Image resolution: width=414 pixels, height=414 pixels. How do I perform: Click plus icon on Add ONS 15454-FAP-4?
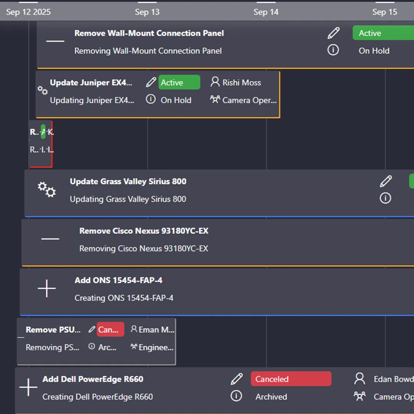tap(47, 288)
